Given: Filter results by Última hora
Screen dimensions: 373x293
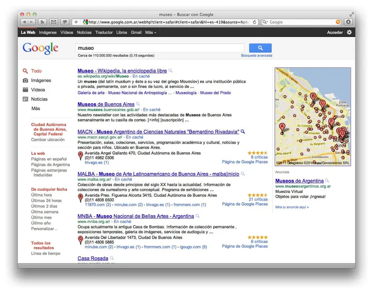Looking at the screenshot, I should tap(41, 195).
